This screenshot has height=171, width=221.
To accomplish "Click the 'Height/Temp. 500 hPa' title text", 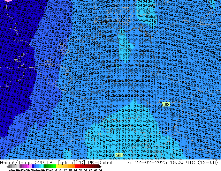I will point(29,163).
